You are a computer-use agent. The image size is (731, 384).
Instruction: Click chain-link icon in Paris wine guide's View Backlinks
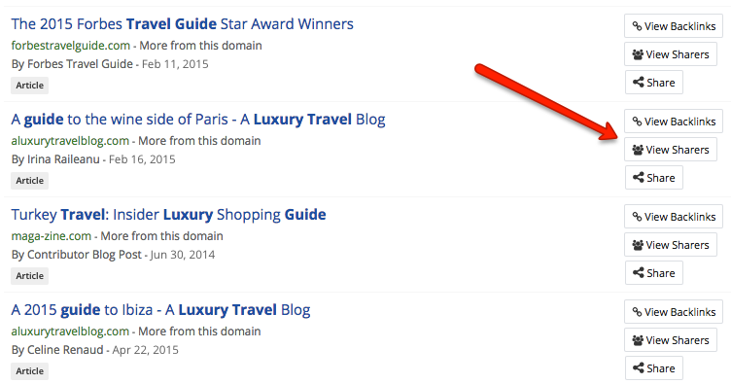tap(637, 122)
